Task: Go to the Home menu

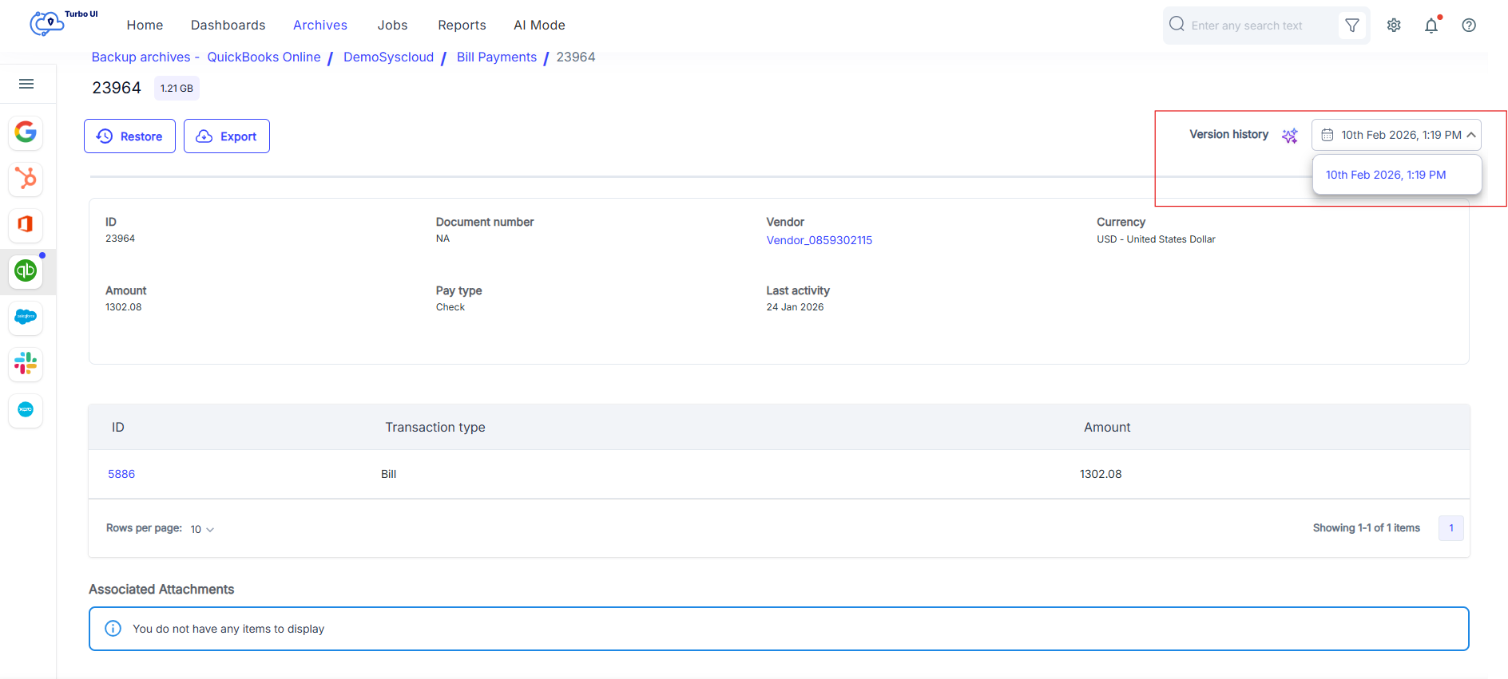Action: [x=145, y=26]
